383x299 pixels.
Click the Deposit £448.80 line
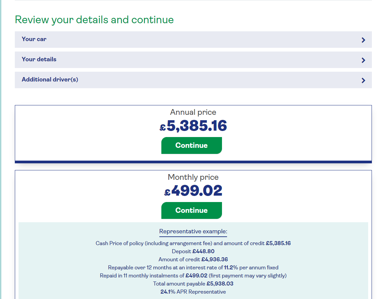point(193,252)
